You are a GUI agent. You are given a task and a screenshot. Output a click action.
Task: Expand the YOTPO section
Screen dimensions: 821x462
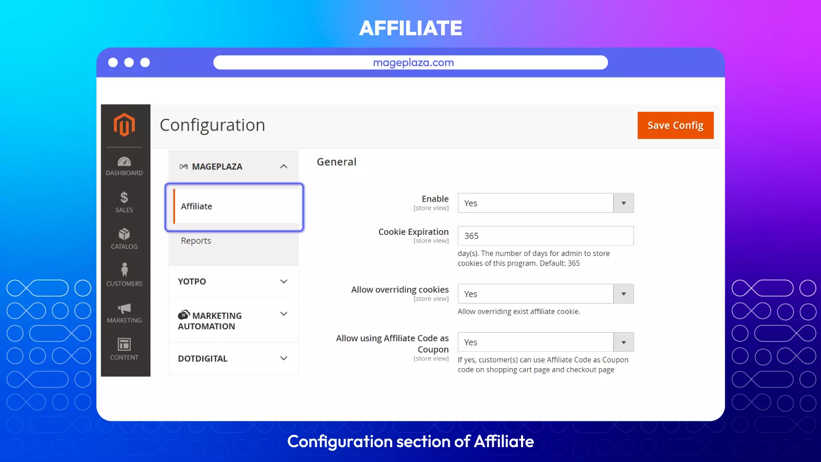coord(233,282)
